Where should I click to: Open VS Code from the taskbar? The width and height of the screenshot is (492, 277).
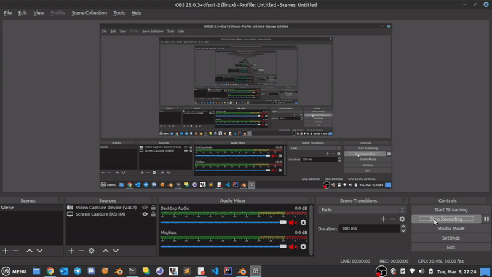pos(215,271)
